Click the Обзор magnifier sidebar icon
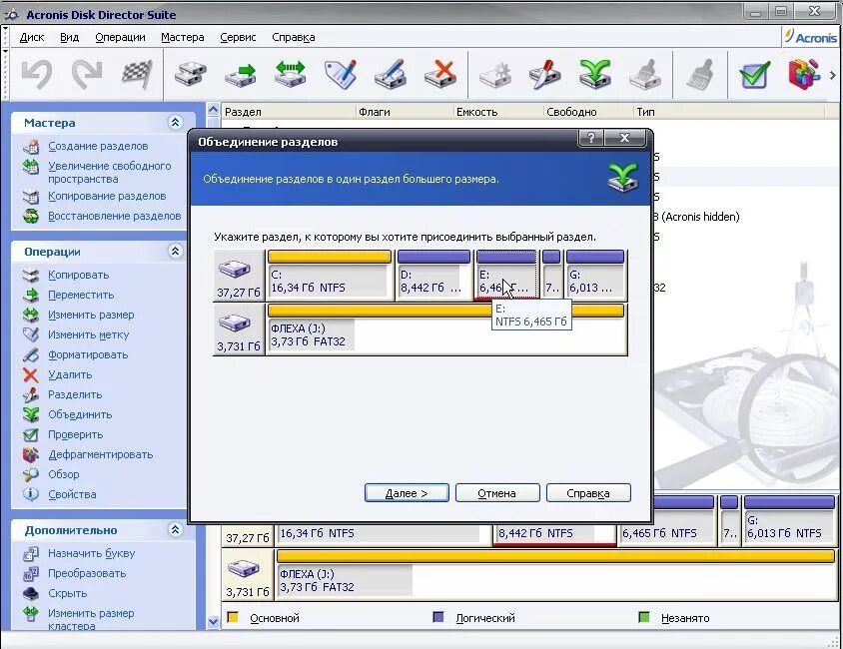Screen dimensions: 843x649 coord(31,474)
